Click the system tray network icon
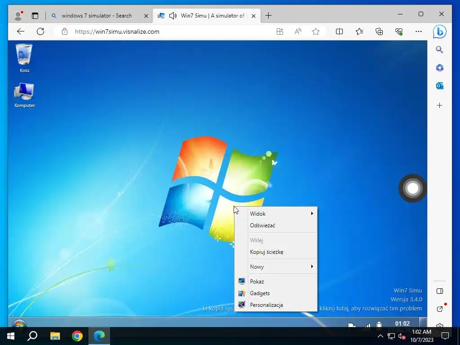The height and width of the screenshot is (345, 460). click(x=391, y=336)
